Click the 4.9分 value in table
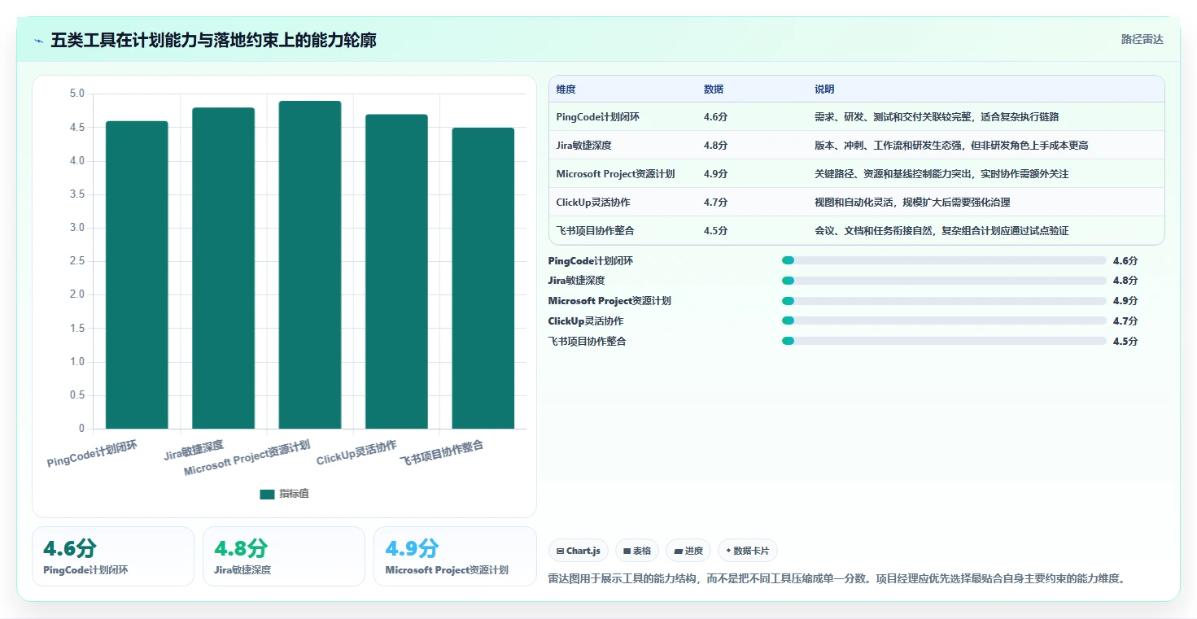Viewport: 1197px width, 619px height. tap(716, 174)
